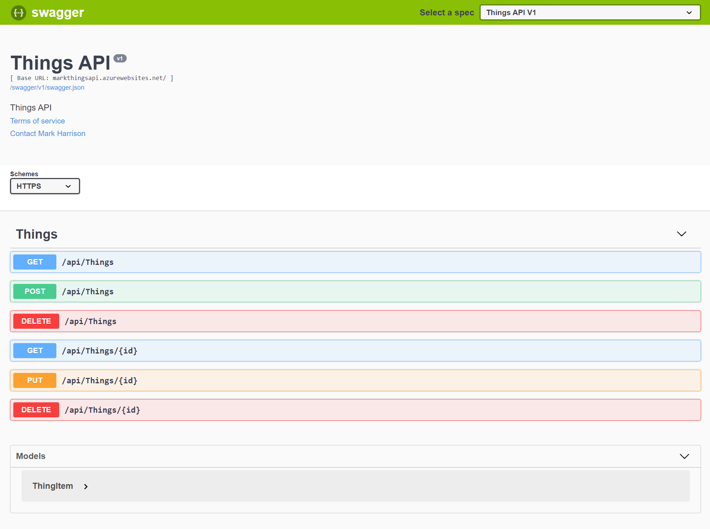
Task: Click the Models section title
Action: [31, 456]
